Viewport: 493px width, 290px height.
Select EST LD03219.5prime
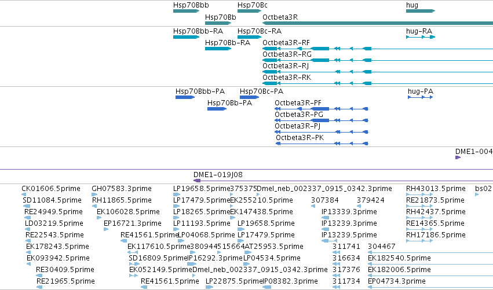tap(54, 223)
